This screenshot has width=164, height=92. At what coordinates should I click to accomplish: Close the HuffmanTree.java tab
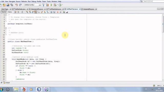click(80, 9)
